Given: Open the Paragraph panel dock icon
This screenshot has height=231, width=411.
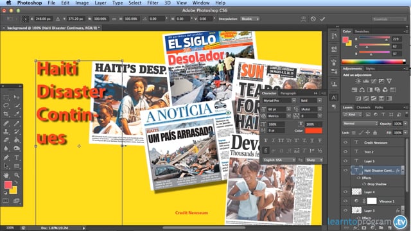Looking at the screenshot, I should (334, 107).
